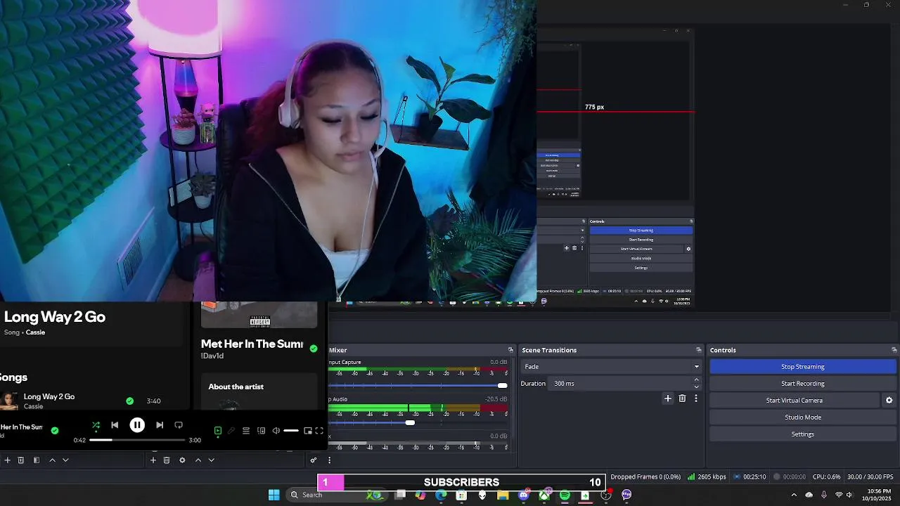Adjust Input Capture volume slider

(418, 385)
